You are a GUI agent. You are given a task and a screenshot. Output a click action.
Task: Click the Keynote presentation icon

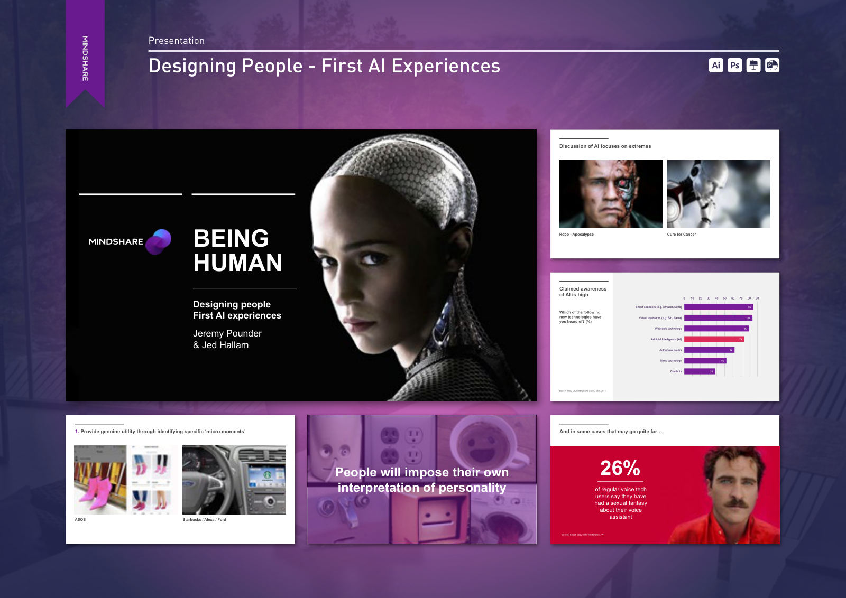point(753,65)
